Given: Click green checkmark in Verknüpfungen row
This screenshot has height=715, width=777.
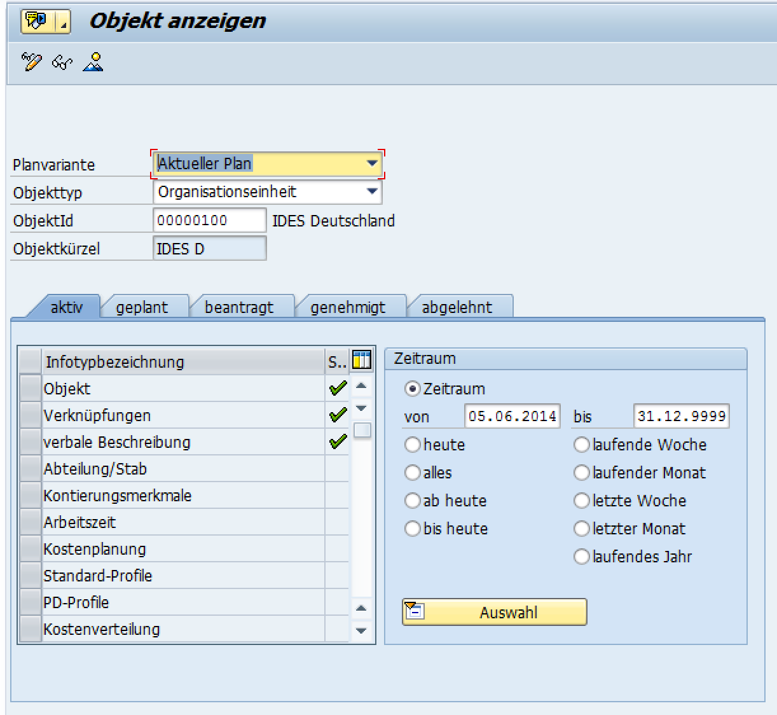Looking at the screenshot, I should click(x=338, y=415).
